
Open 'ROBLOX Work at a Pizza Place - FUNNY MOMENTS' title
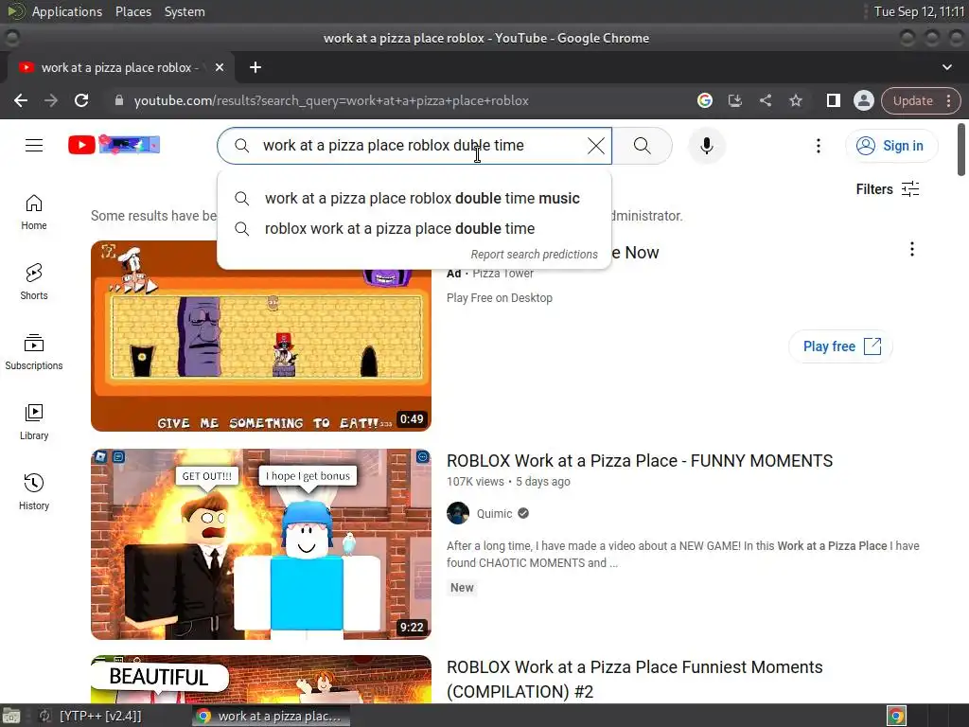(640, 461)
